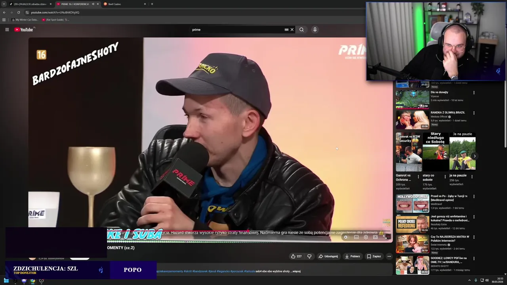Toggle subtitles in the video player
The height and width of the screenshot is (285, 507).
point(356,237)
